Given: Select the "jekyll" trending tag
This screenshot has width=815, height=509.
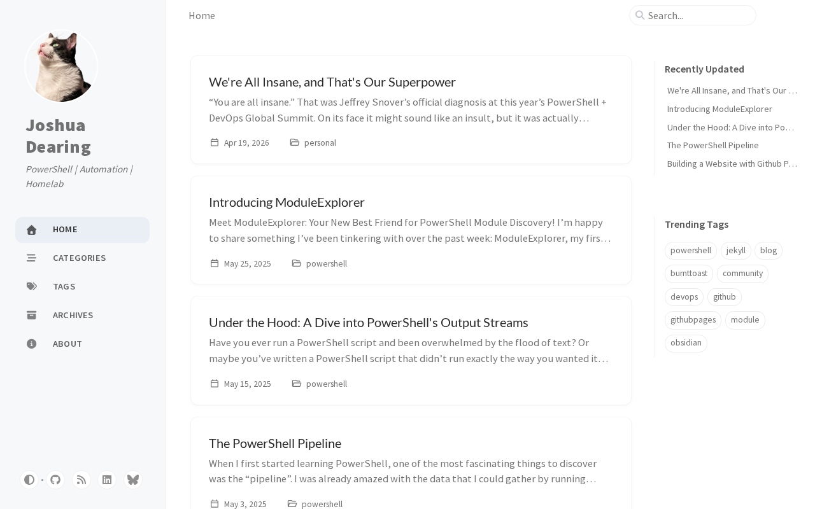Looking at the screenshot, I should click(735, 251).
